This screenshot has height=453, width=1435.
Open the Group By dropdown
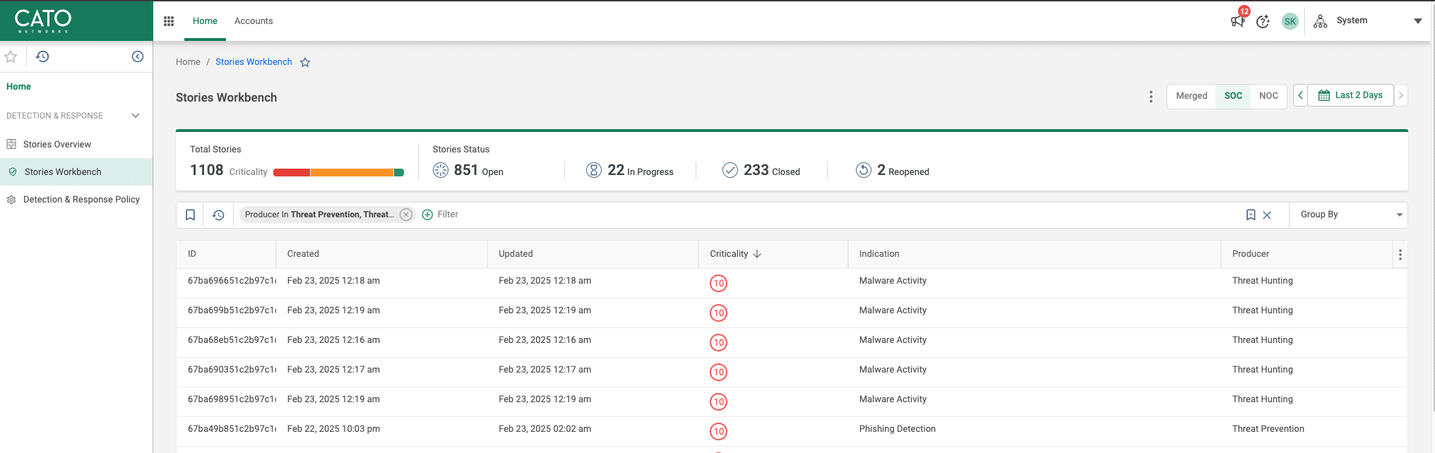pyautogui.click(x=1349, y=215)
